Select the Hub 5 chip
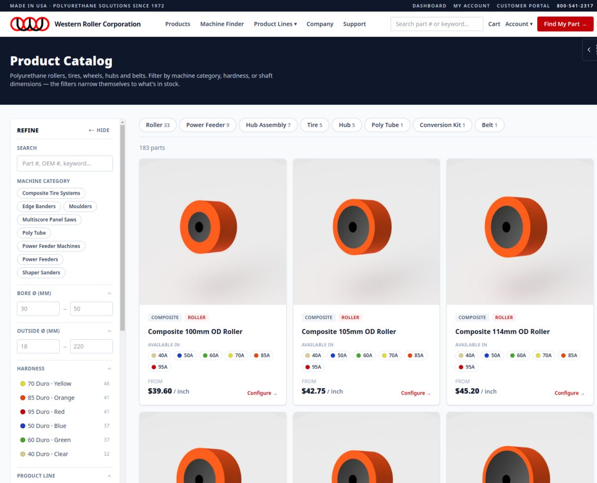 pyautogui.click(x=347, y=125)
